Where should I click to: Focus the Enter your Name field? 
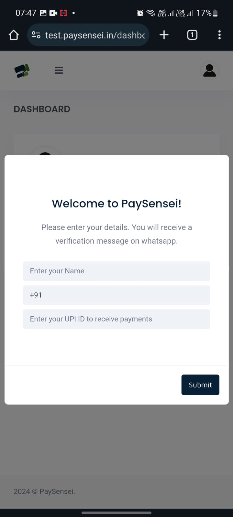coord(116,271)
